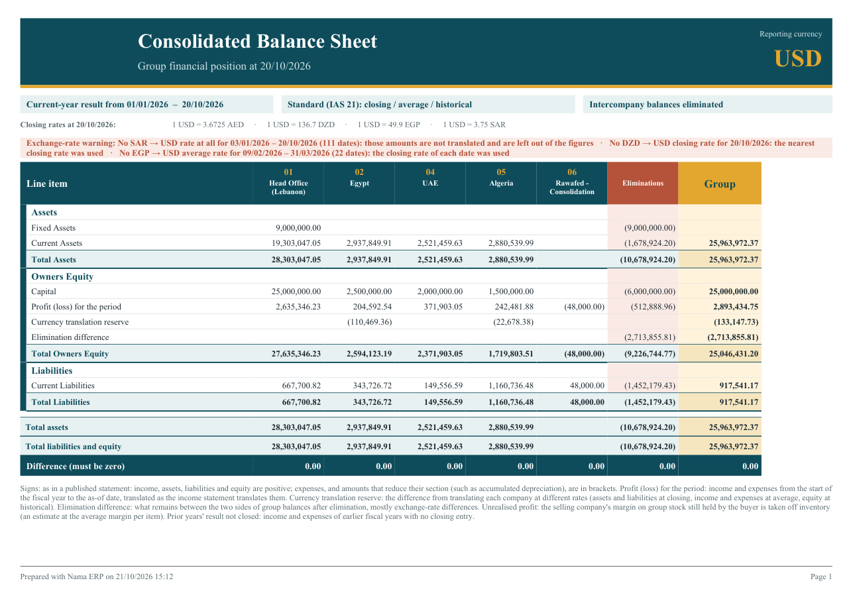Select the "UAE" column header
This screenshot has height=603, width=853.
(x=430, y=183)
